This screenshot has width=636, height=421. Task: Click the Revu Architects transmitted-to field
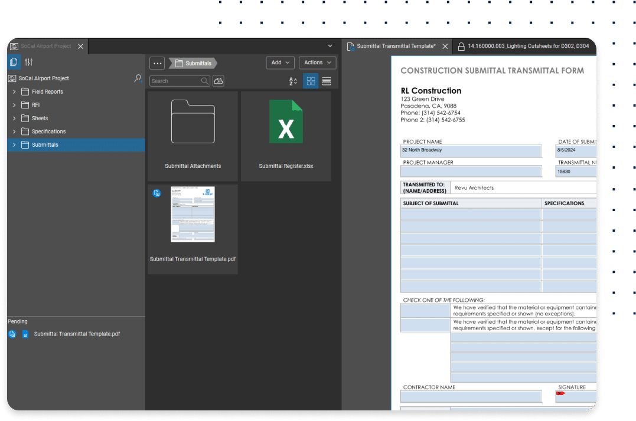point(523,188)
